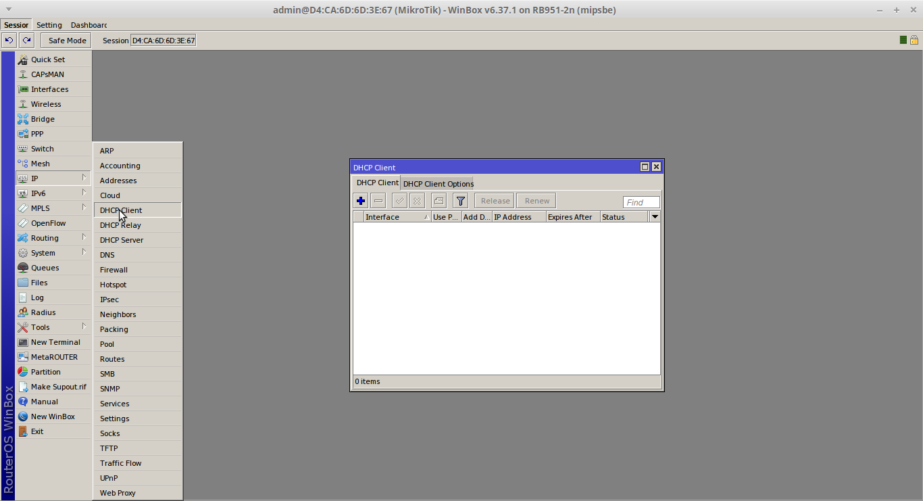
Task: Open the Radius sidebar entry
Action: (x=53, y=312)
